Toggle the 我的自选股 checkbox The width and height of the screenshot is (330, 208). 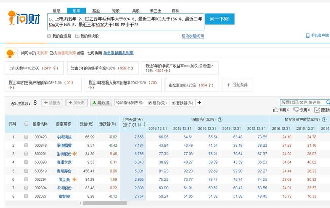49,36
